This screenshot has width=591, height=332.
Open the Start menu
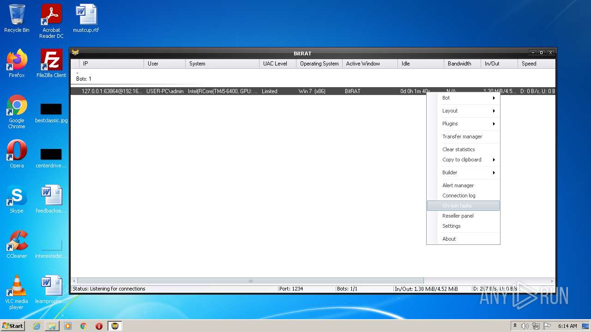point(12,326)
